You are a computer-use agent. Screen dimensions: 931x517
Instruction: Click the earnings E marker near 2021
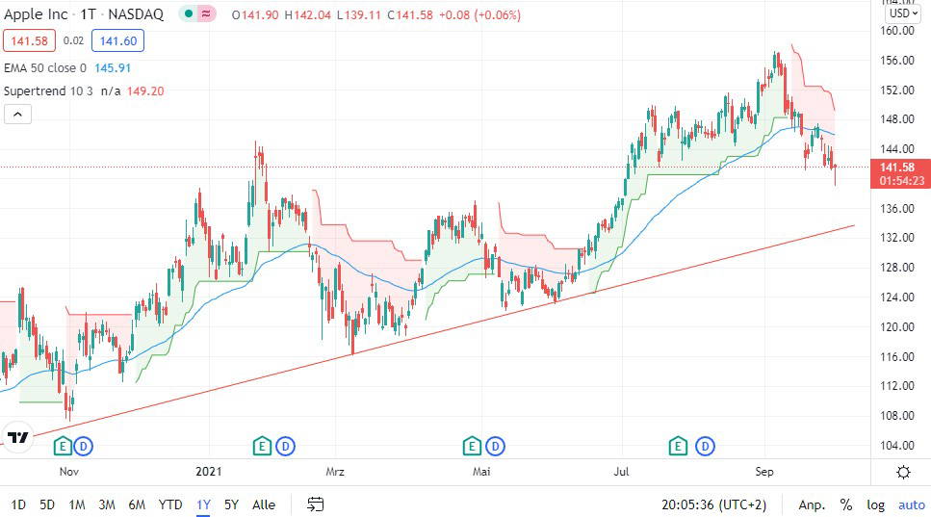[262, 446]
